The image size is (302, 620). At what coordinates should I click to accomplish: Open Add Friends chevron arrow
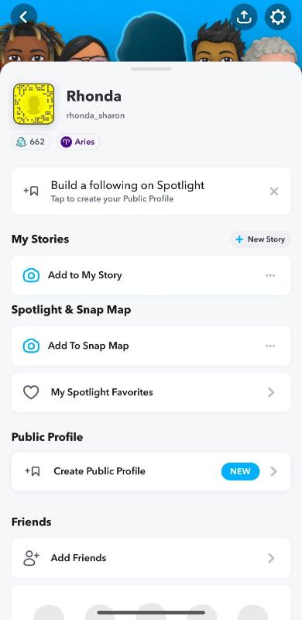click(x=271, y=558)
